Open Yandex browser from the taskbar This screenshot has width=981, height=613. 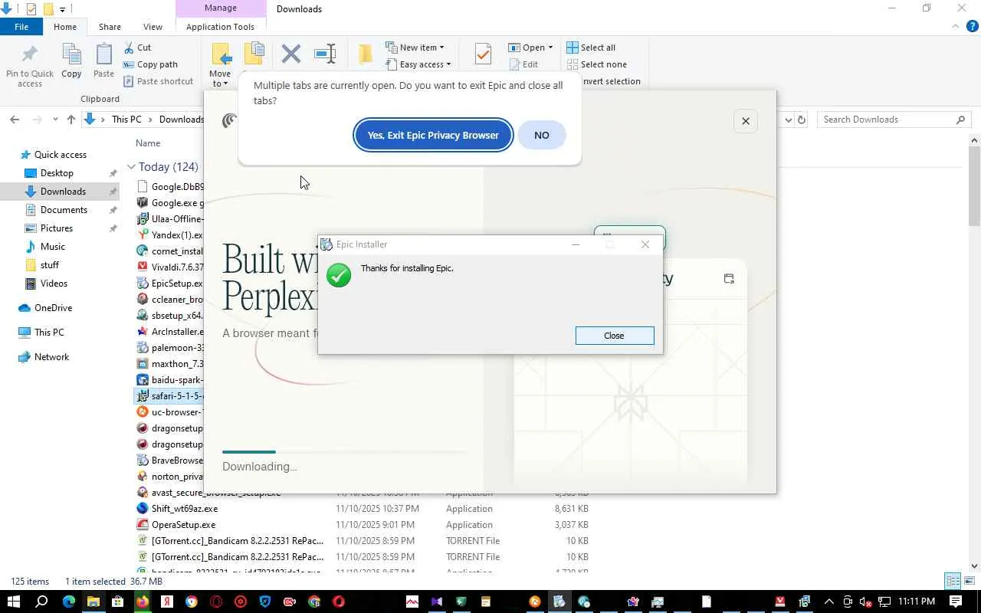[x=167, y=602]
